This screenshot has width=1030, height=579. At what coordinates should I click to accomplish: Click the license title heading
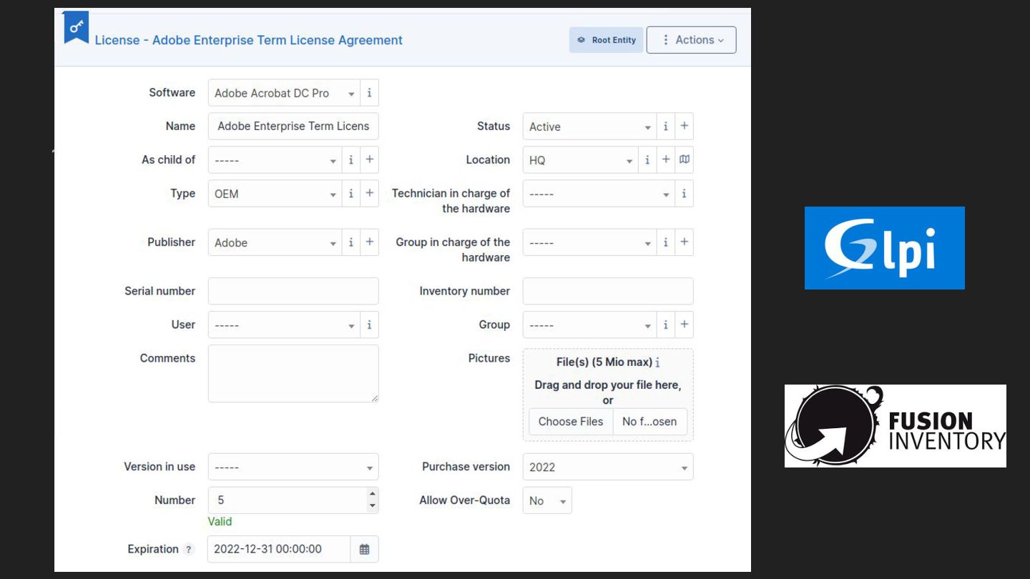[248, 40]
